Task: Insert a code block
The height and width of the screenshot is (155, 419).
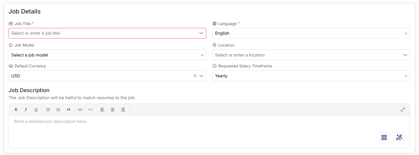Action: [x=90, y=110]
